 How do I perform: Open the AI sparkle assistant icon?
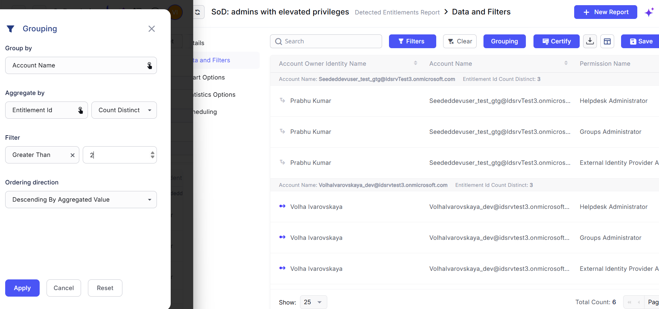649,12
